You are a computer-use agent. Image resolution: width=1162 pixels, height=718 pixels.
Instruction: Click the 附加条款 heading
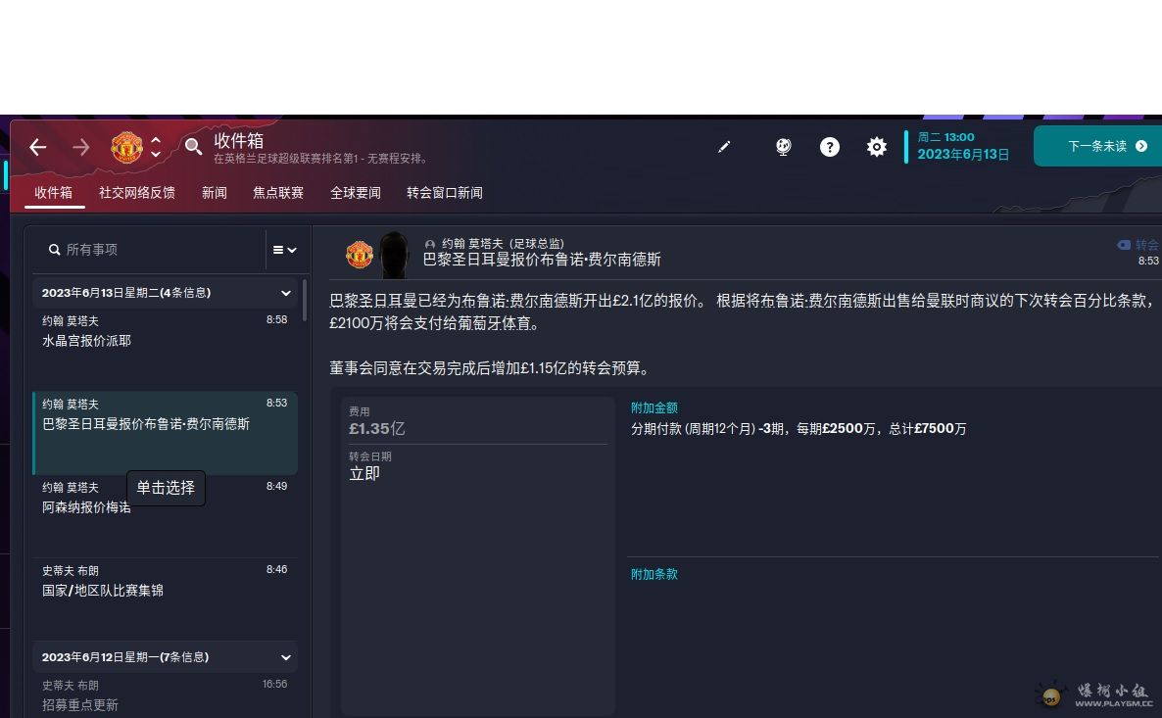click(x=654, y=574)
